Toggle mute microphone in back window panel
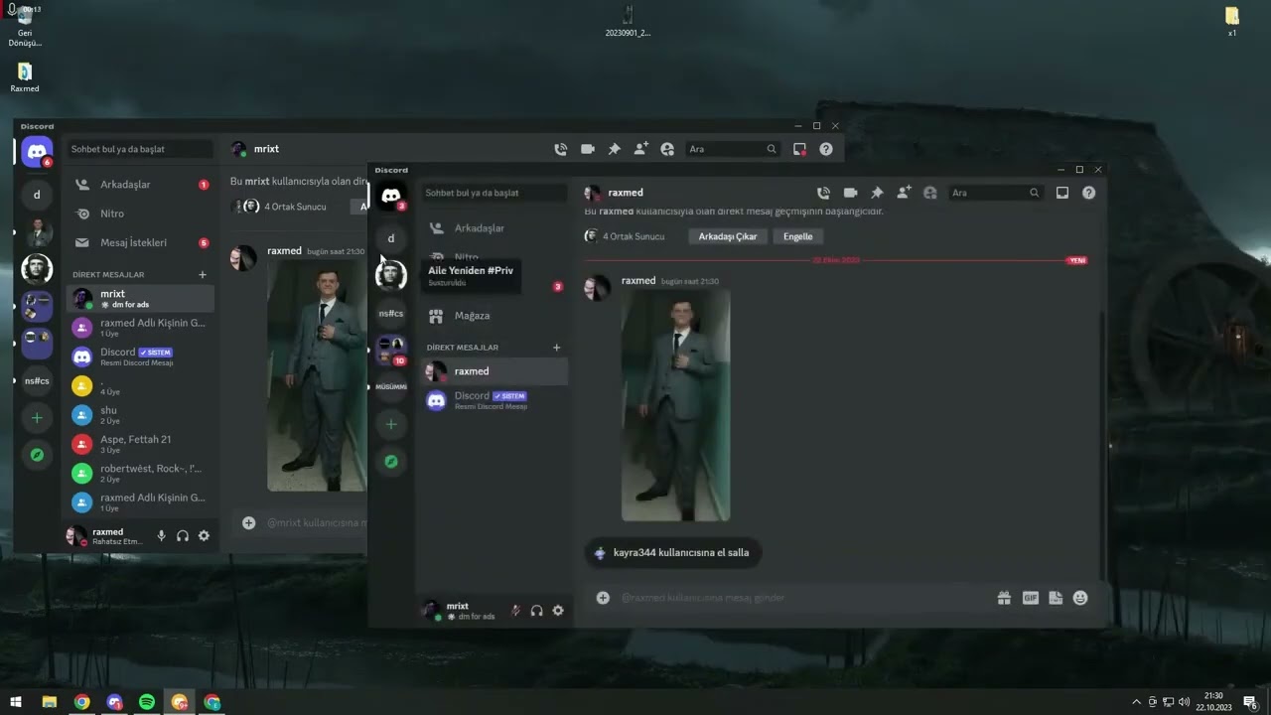The image size is (1271, 715). [161, 536]
